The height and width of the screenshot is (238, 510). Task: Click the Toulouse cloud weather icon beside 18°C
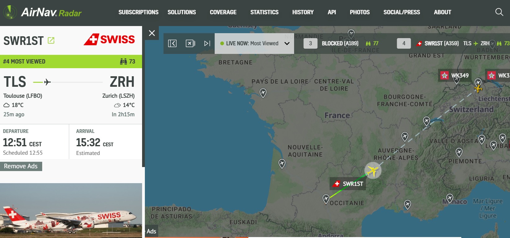pyautogui.click(x=7, y=105)
